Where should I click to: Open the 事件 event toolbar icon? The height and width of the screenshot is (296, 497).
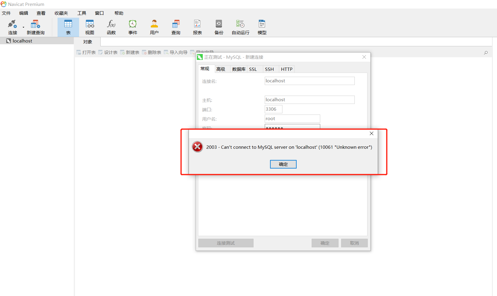(x=133, y=27)
